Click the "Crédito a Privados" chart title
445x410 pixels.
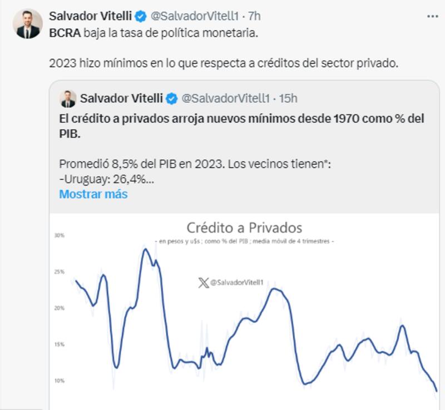[244, 227]
